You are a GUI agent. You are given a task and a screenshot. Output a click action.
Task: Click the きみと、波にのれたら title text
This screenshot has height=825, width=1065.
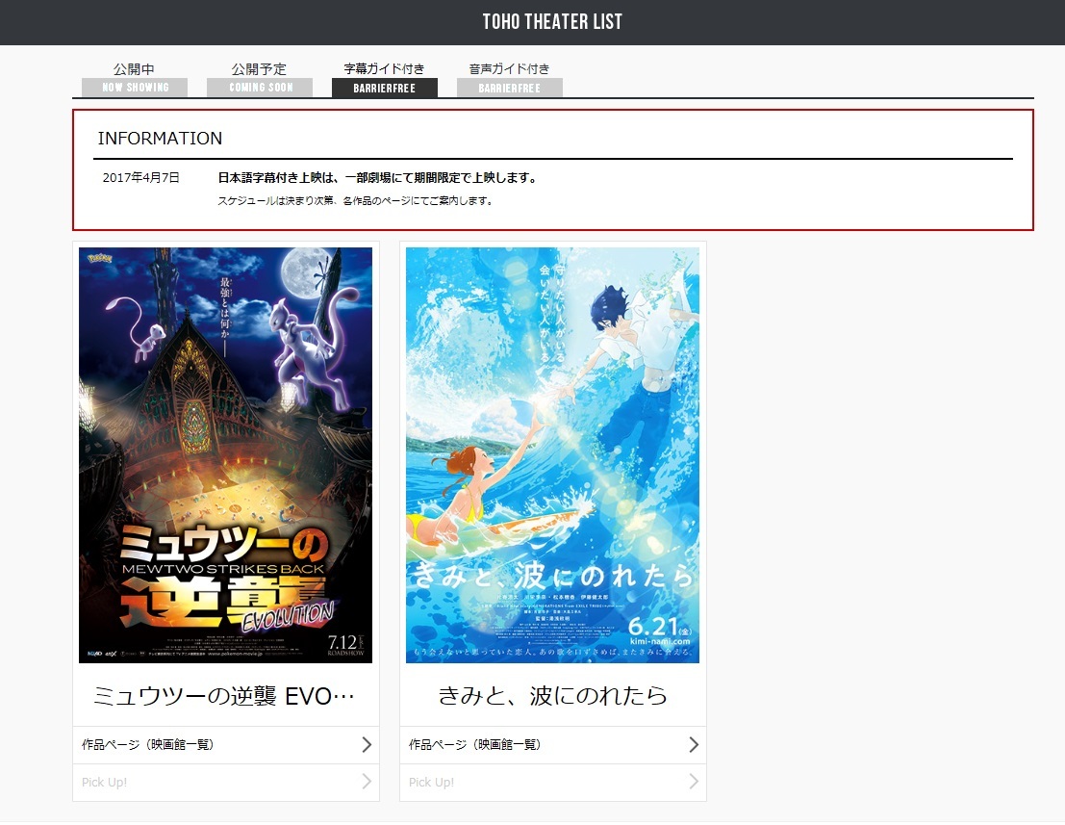click(552, 696)
